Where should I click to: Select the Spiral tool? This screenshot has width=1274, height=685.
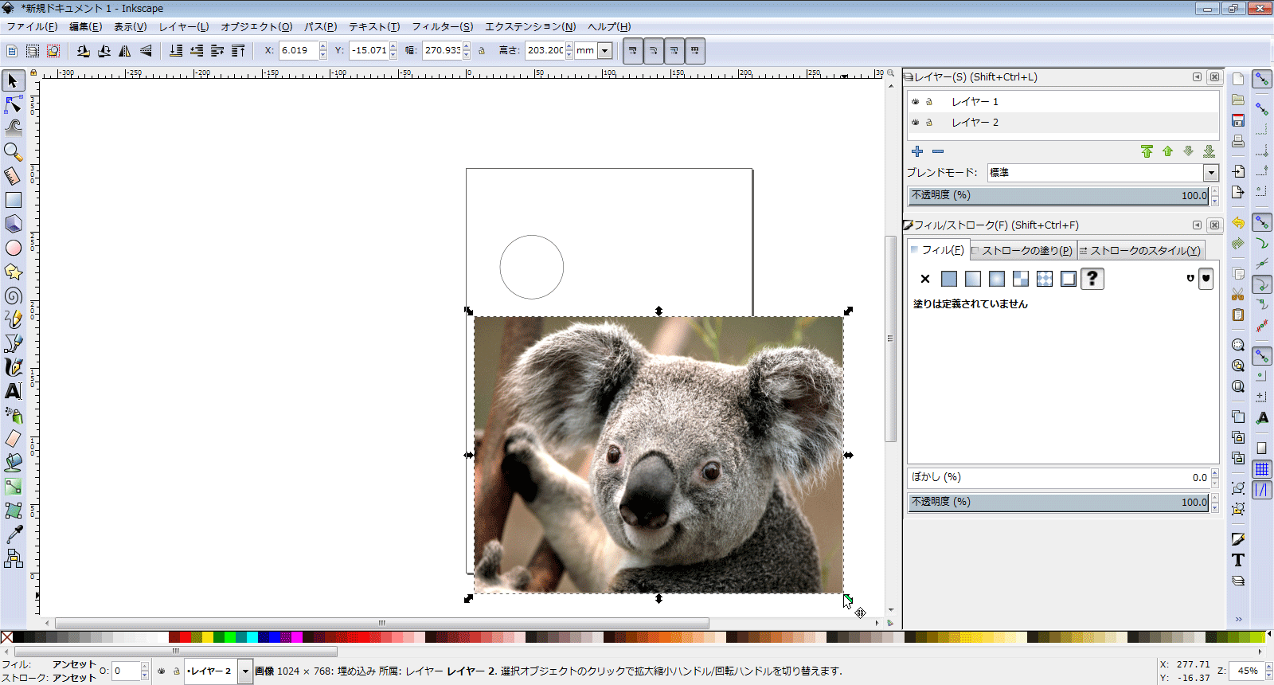tap(14, 296)
